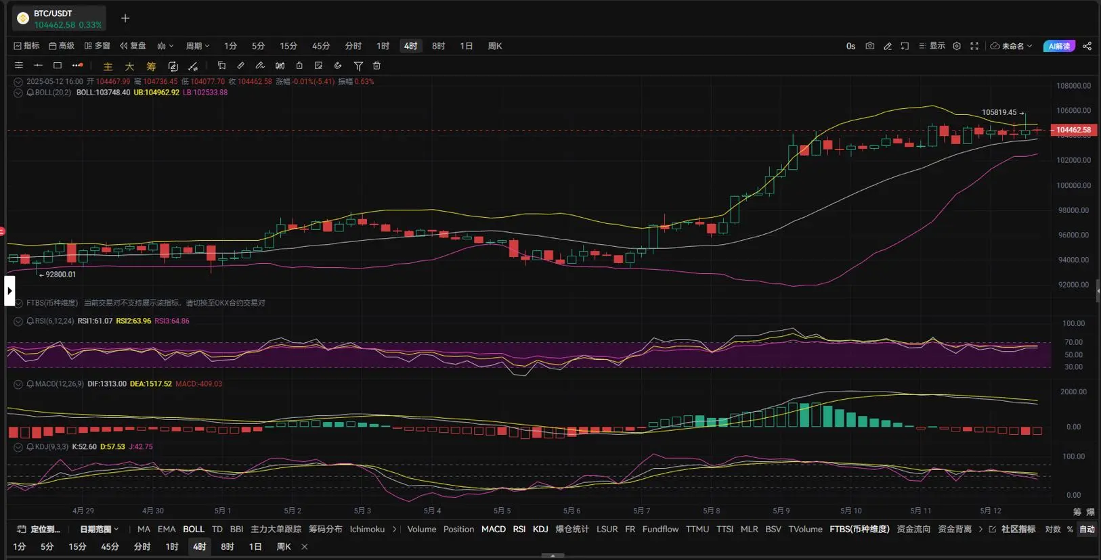Select the rectangle drawing tool
Viewport: 1101px width, 560px height.
click(x=58, y=66)
